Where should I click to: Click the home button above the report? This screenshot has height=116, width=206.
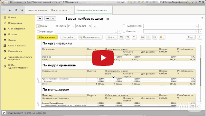[x=40, y=19]
